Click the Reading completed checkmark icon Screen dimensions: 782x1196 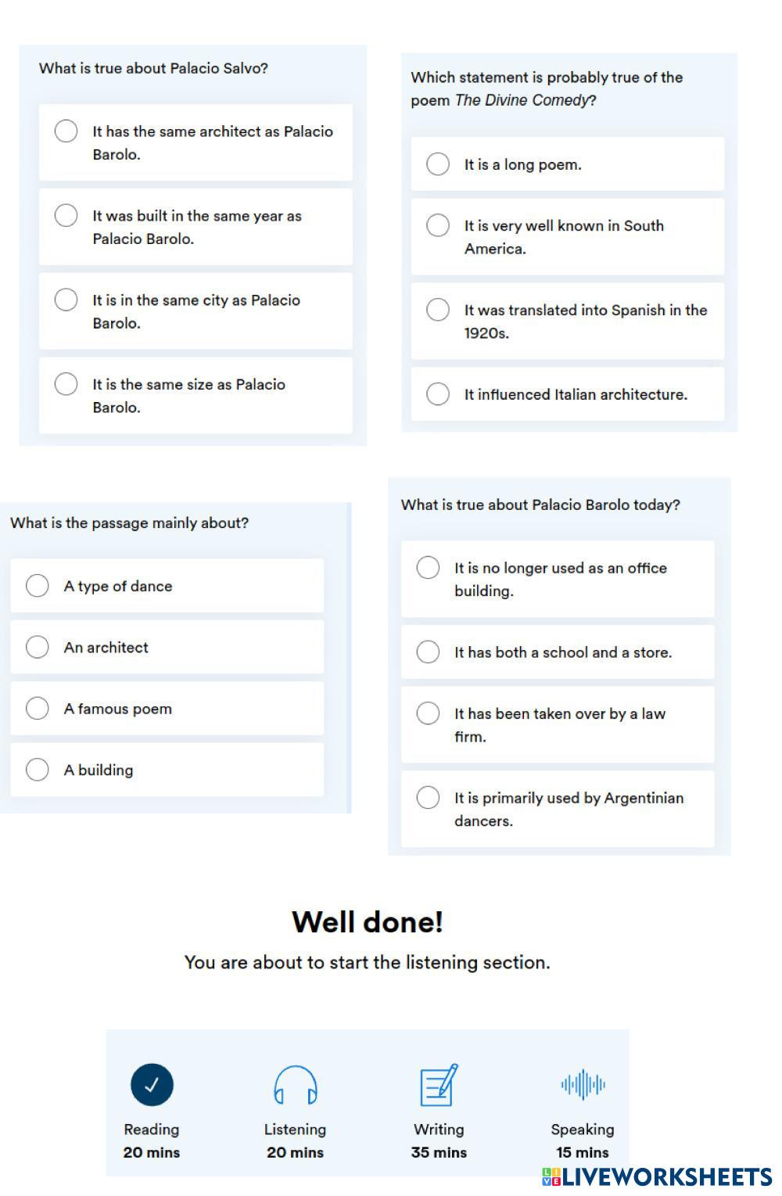tap(152, 1085)
